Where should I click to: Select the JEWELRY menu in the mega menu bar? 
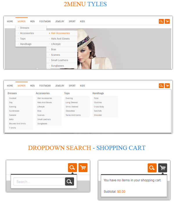click(60, 86)
